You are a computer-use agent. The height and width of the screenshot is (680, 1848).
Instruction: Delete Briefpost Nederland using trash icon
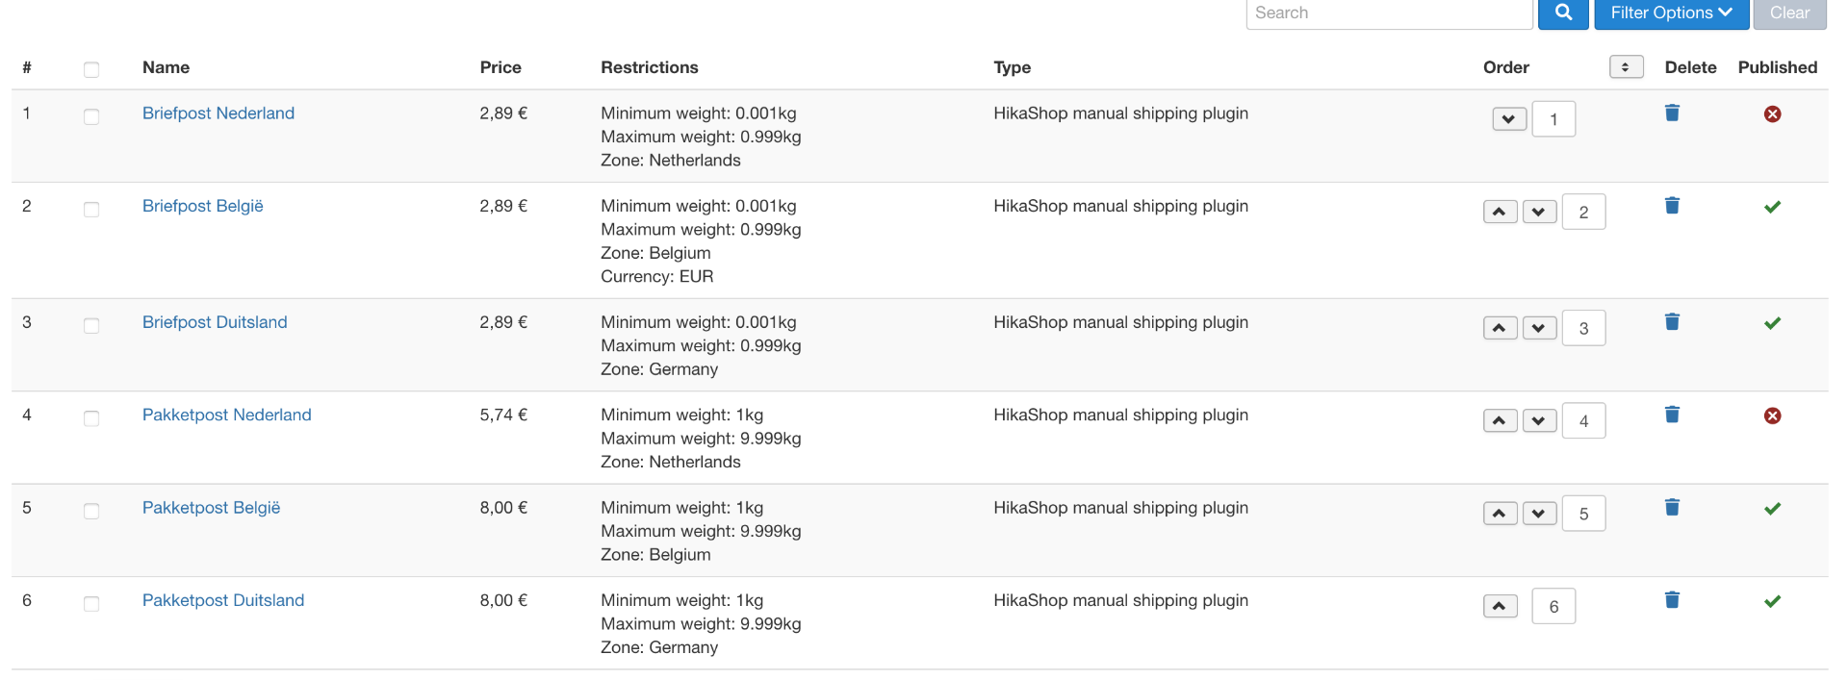(1672, 113)
